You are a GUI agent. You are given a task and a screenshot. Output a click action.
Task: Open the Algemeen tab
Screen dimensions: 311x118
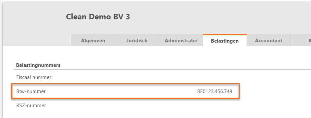[93, 41]
